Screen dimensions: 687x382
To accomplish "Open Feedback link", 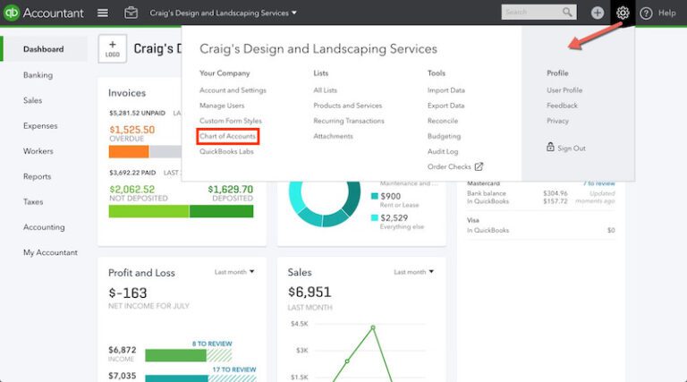I will (562, 106).
